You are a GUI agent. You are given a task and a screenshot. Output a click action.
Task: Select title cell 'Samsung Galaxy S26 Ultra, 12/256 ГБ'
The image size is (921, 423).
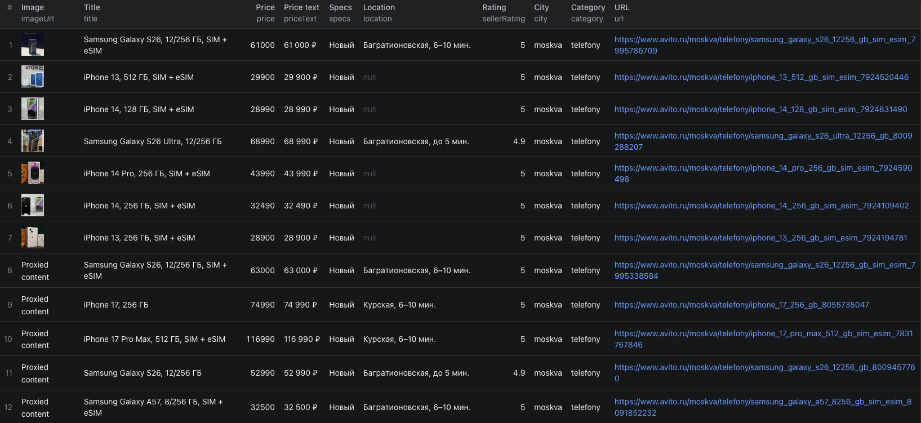[153, 141]
